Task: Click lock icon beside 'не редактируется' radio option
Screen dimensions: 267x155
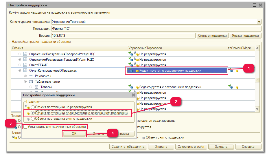Action: click(27, 107)
